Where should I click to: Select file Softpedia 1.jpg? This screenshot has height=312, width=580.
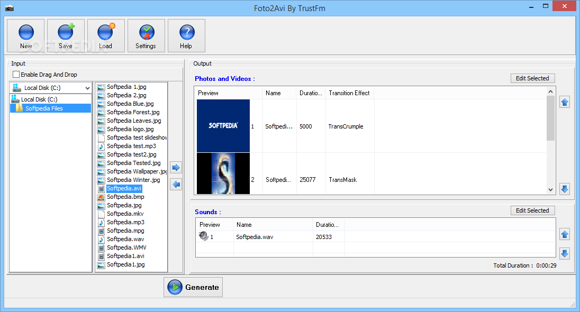[x=126, y=87]
